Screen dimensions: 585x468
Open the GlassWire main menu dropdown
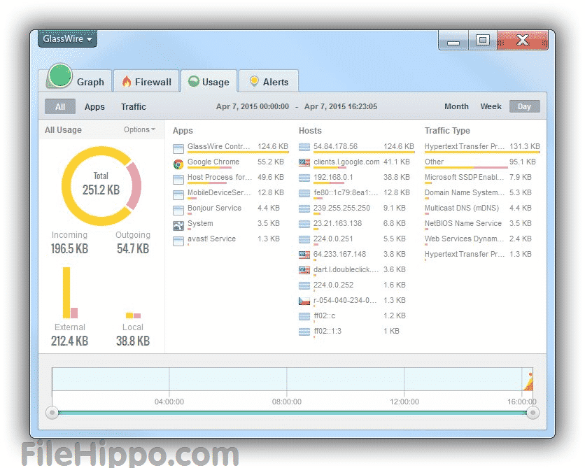[x=67, y=39]
